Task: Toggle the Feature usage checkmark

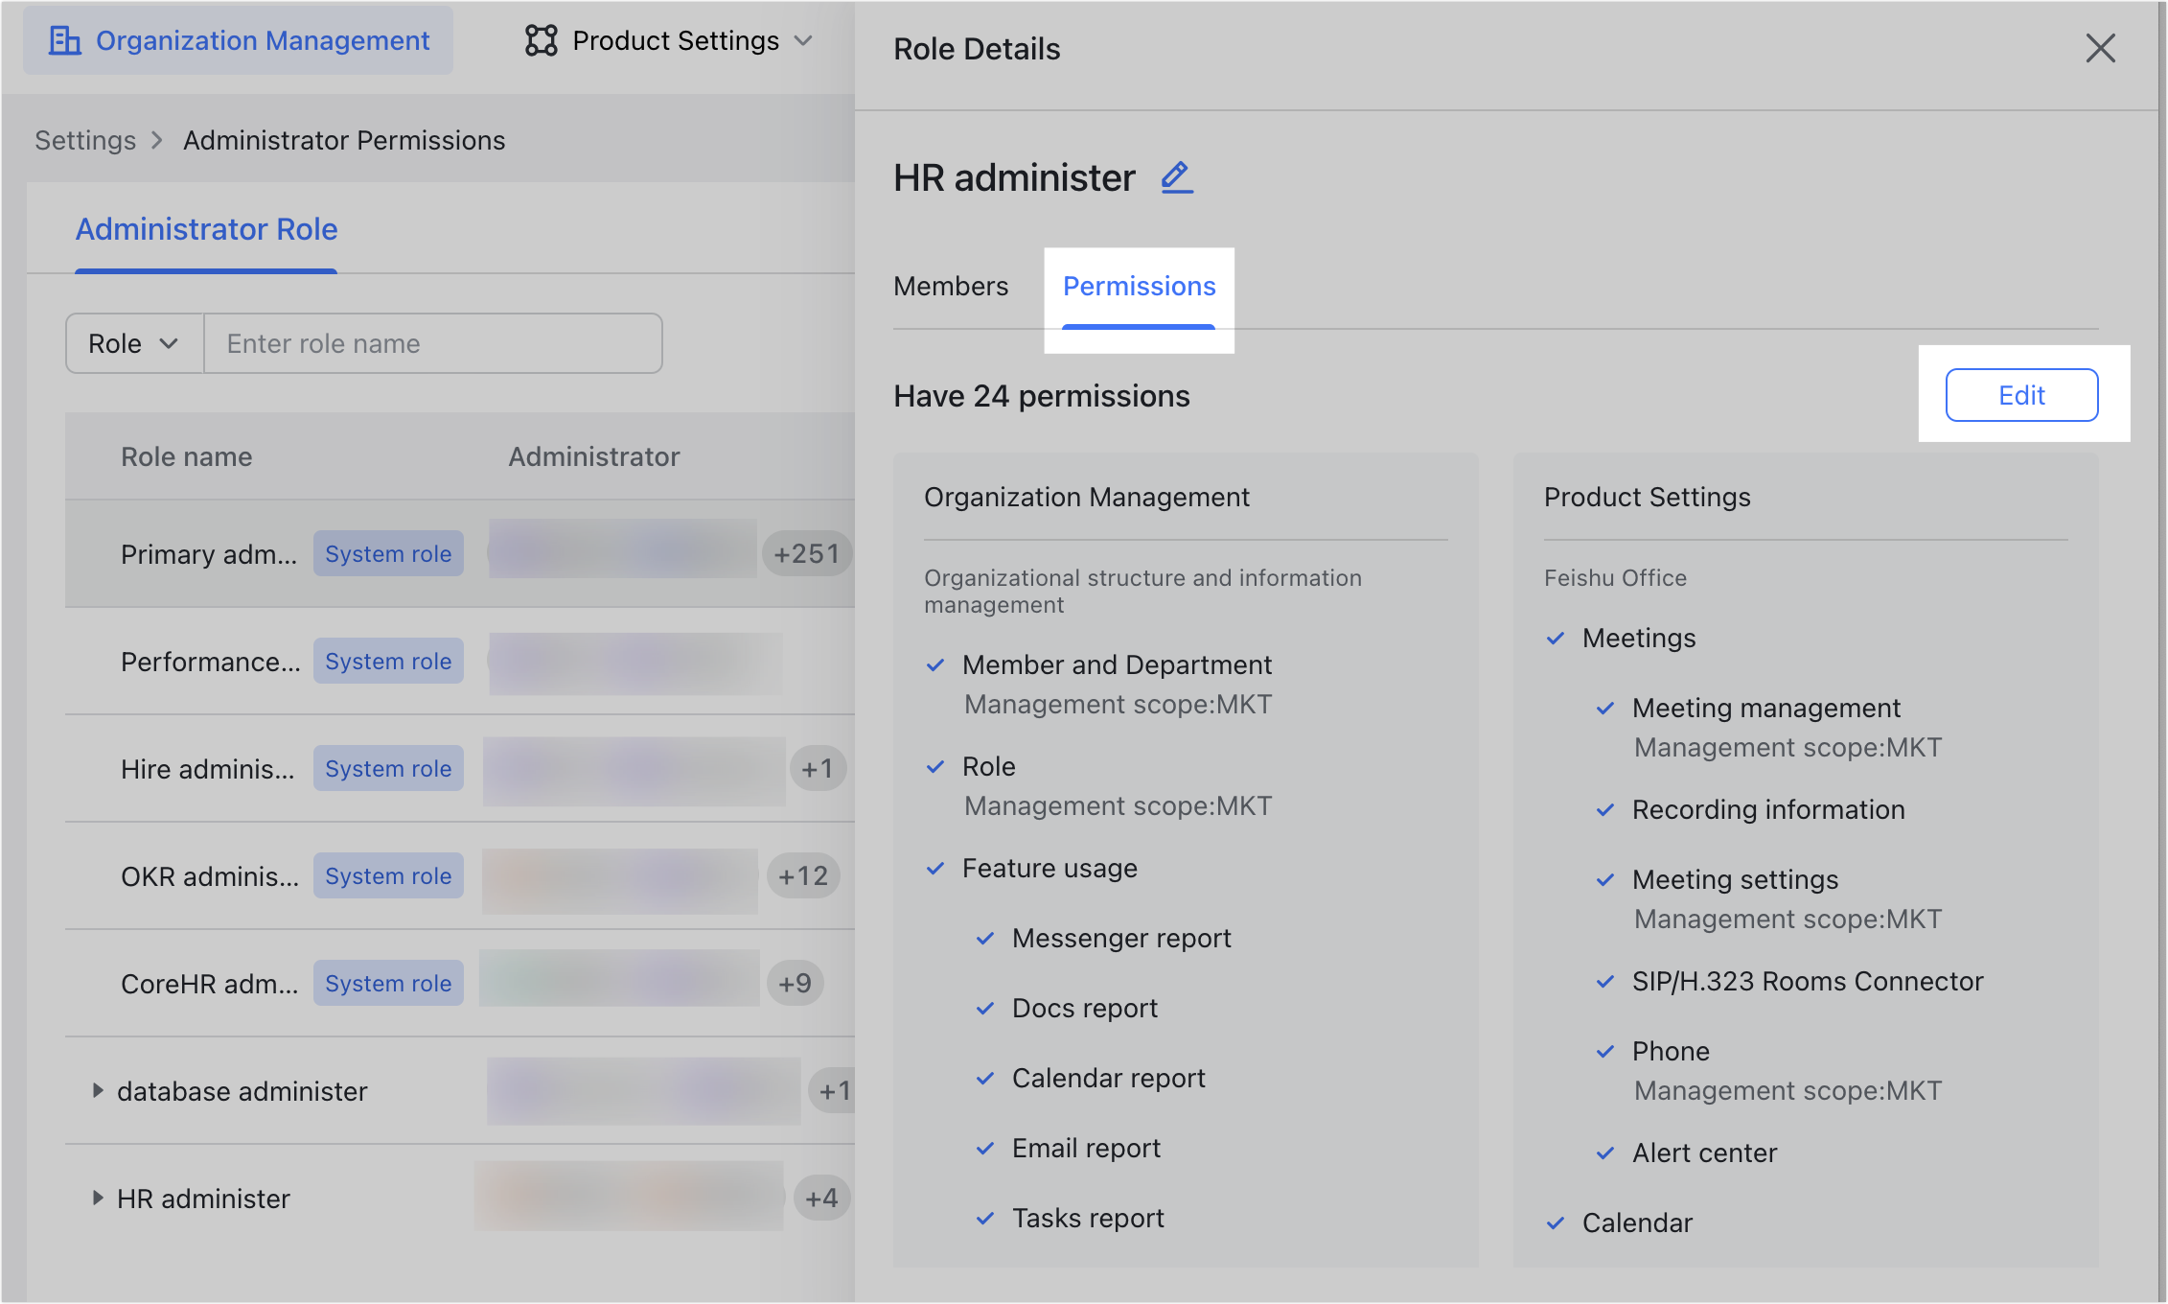Action: coord(935,869)
